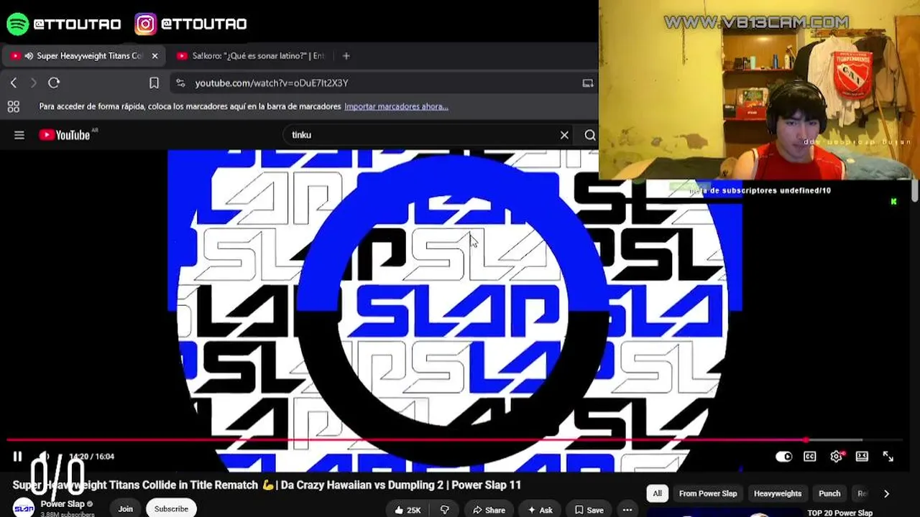Turn on closed captions in player
The width and height of the screenshot is (920, 517).
(810, 457)
